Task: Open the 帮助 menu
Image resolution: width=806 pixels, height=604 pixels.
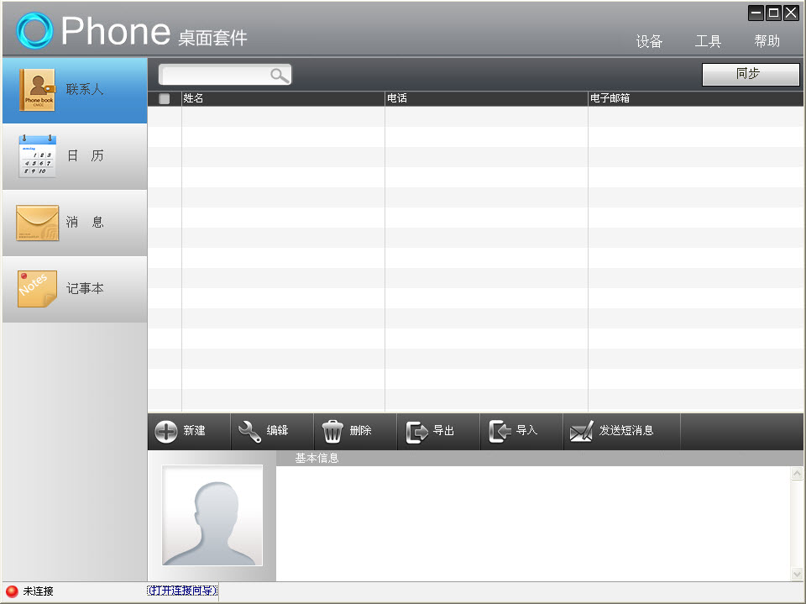Action: coord(768,41)
